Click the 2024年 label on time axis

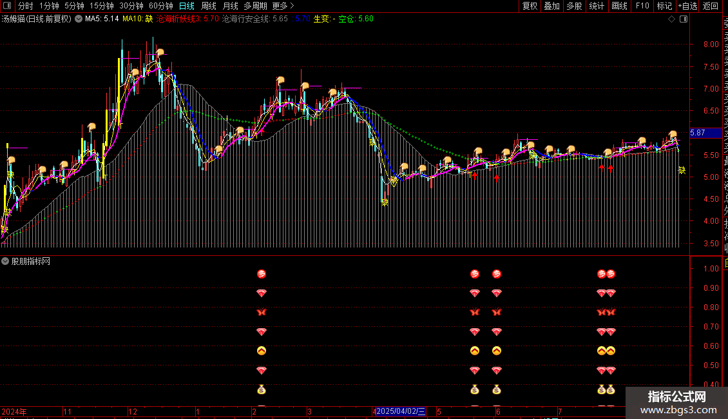14,411
